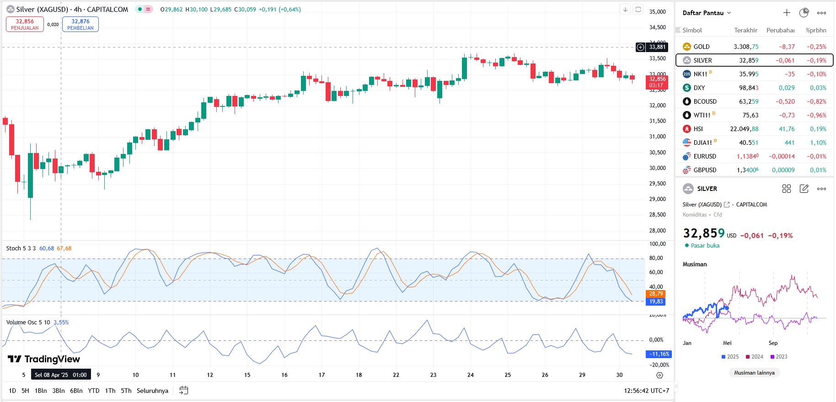
Task: Click the add symbol plus icon in watchlist
Action: pos(787,13)
